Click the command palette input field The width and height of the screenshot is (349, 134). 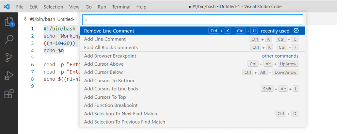[193, 20]
